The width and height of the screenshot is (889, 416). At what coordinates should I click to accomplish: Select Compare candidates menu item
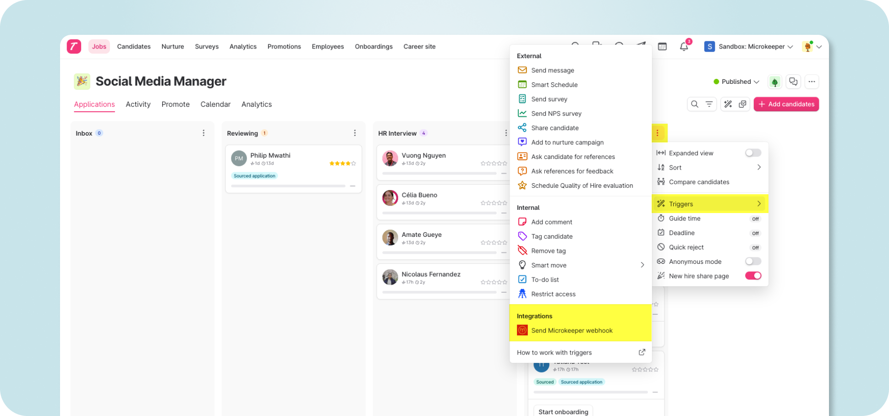(x=710, y=182)
